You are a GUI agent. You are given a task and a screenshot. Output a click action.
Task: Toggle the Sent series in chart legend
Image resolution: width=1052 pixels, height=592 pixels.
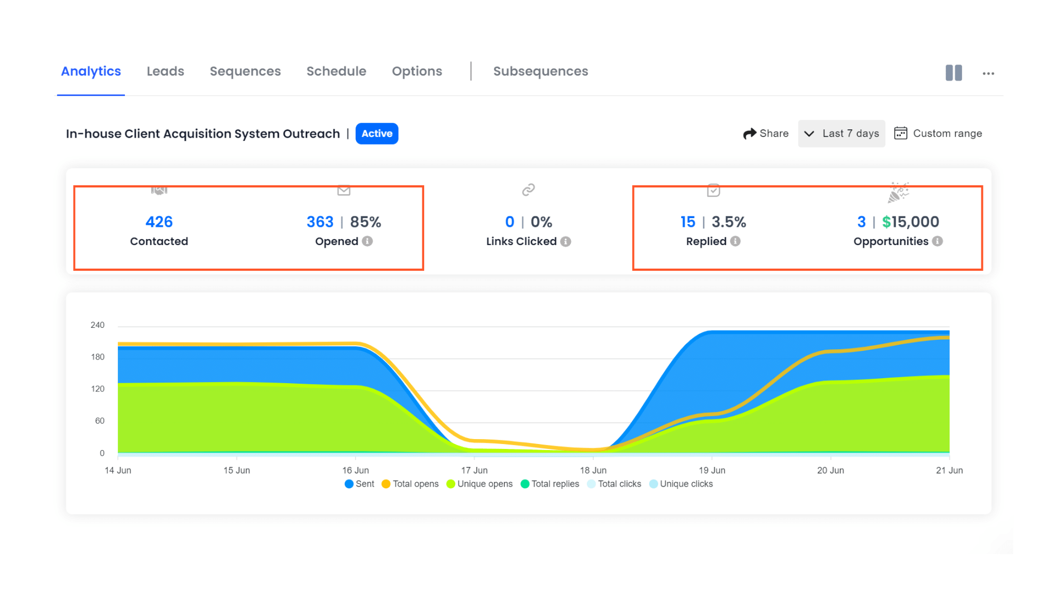(x=359, y=484)
